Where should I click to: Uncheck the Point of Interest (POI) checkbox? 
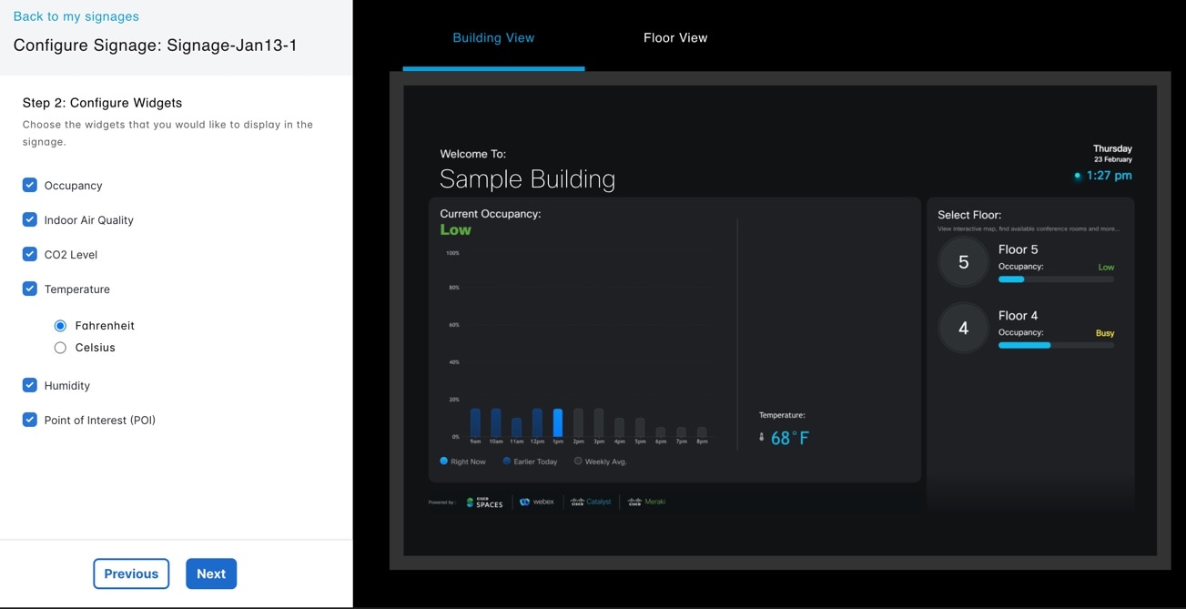click(x=30, y=420)
